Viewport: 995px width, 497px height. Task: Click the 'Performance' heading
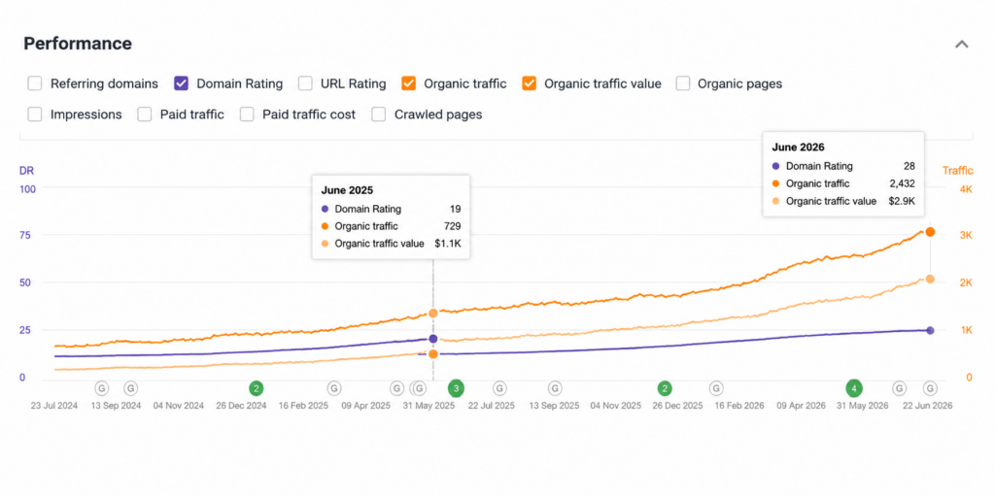[78, 44]
